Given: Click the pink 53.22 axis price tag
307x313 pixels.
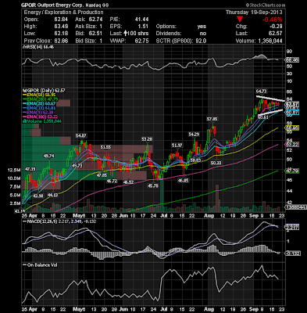Looking at the screenshot, I should point(292,144).
